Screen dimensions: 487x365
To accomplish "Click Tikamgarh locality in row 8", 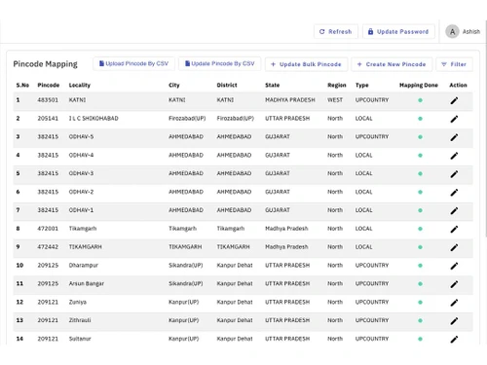I will click(x=83, y=229).
